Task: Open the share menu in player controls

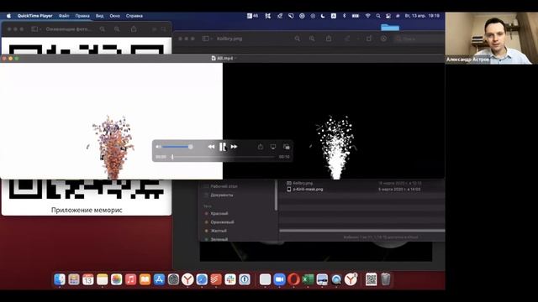Action: (x=261, y=147)
